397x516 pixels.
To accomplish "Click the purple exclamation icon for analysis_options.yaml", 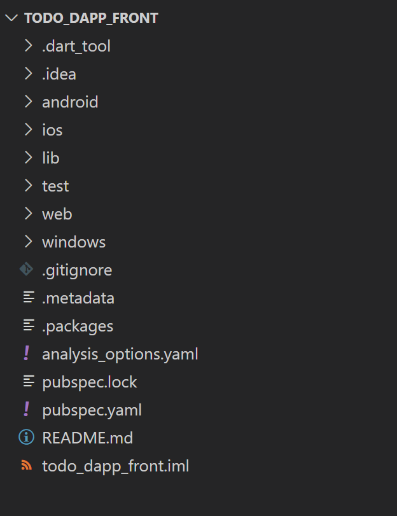I will point(27,353).
